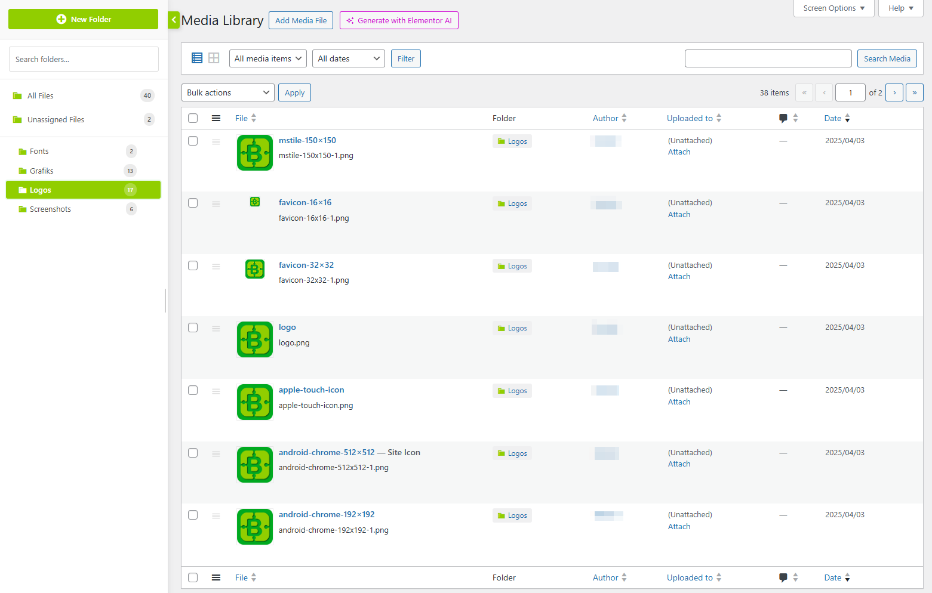Focus the Search folders input field
This screenshot has height=593, width=932.
pyautogui.click(x=84, y=59)
